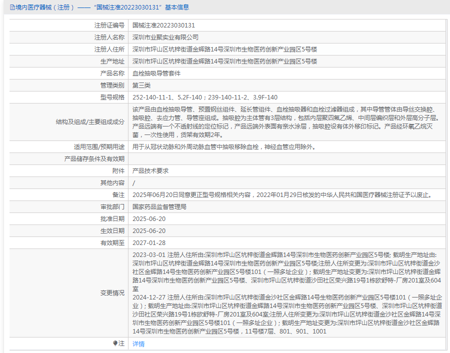Viewport: 450px width, 353px height.
Task: Click the company name 深圳市业聚实业有限公司
Action: [165, 37]
